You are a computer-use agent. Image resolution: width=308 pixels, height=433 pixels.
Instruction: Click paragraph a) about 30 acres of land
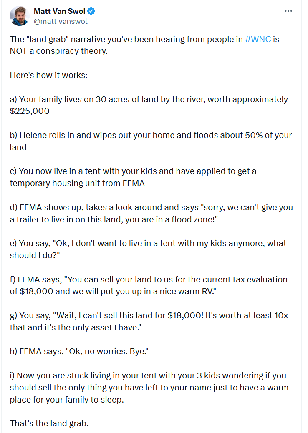click(x=149, y=100)
